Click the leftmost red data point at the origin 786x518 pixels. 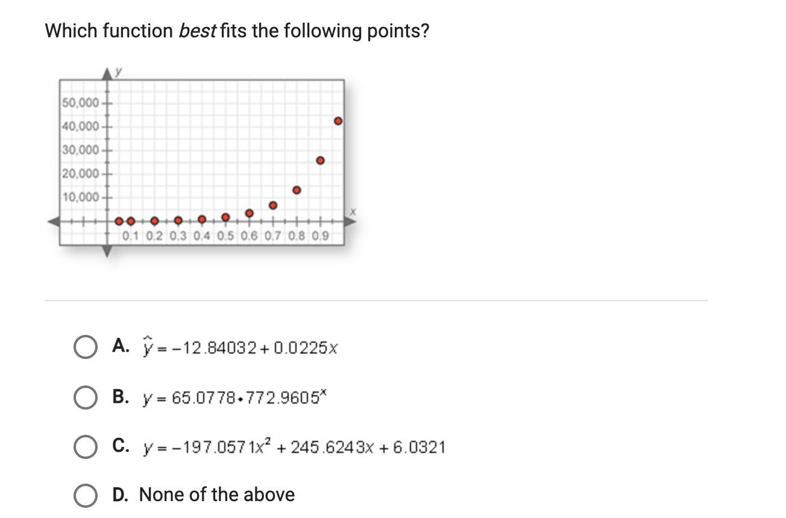[119, 221]
